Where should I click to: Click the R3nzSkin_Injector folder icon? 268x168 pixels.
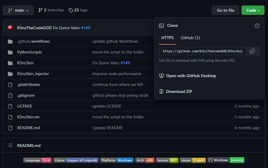[10, 74]
